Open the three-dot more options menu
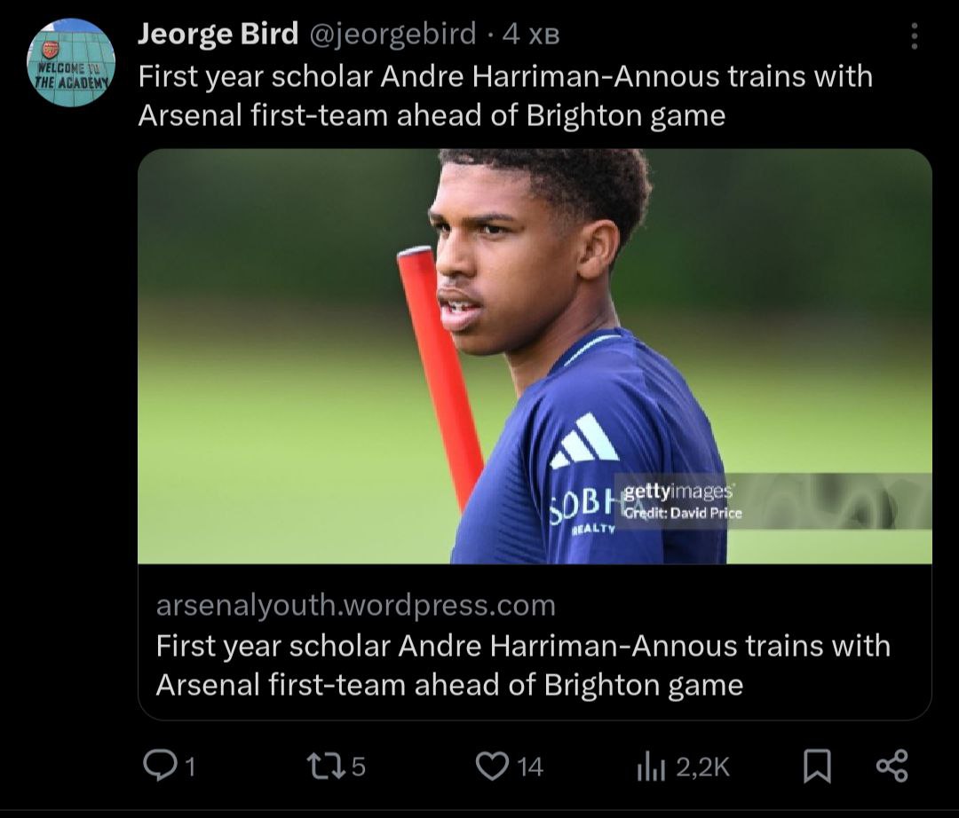The width and height of the screenshot is (959, 818). (915, 36)
